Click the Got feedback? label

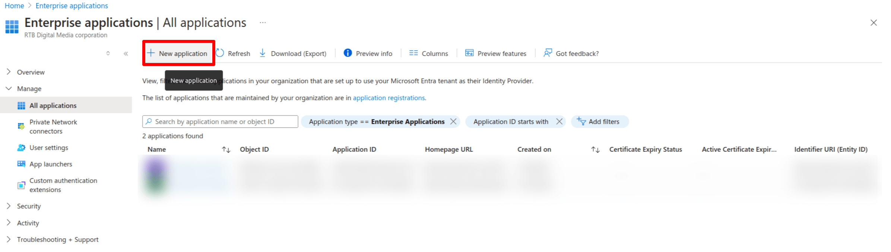[x=577, y=53]
